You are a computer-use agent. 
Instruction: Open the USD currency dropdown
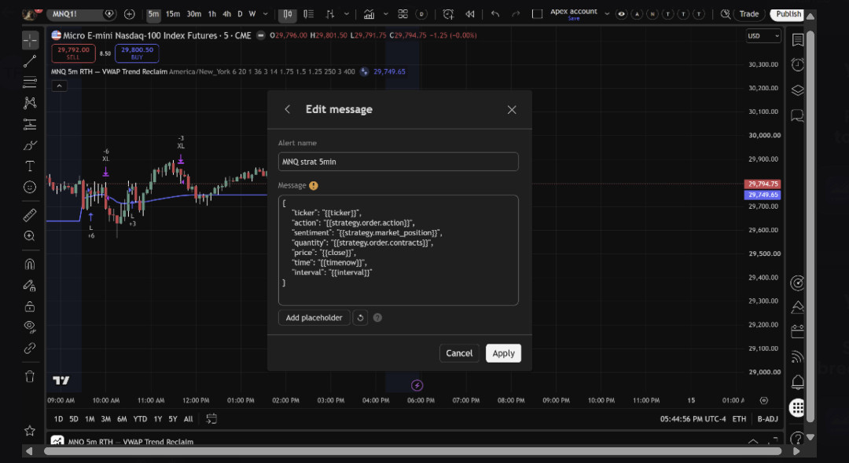(x=763, y=36)
